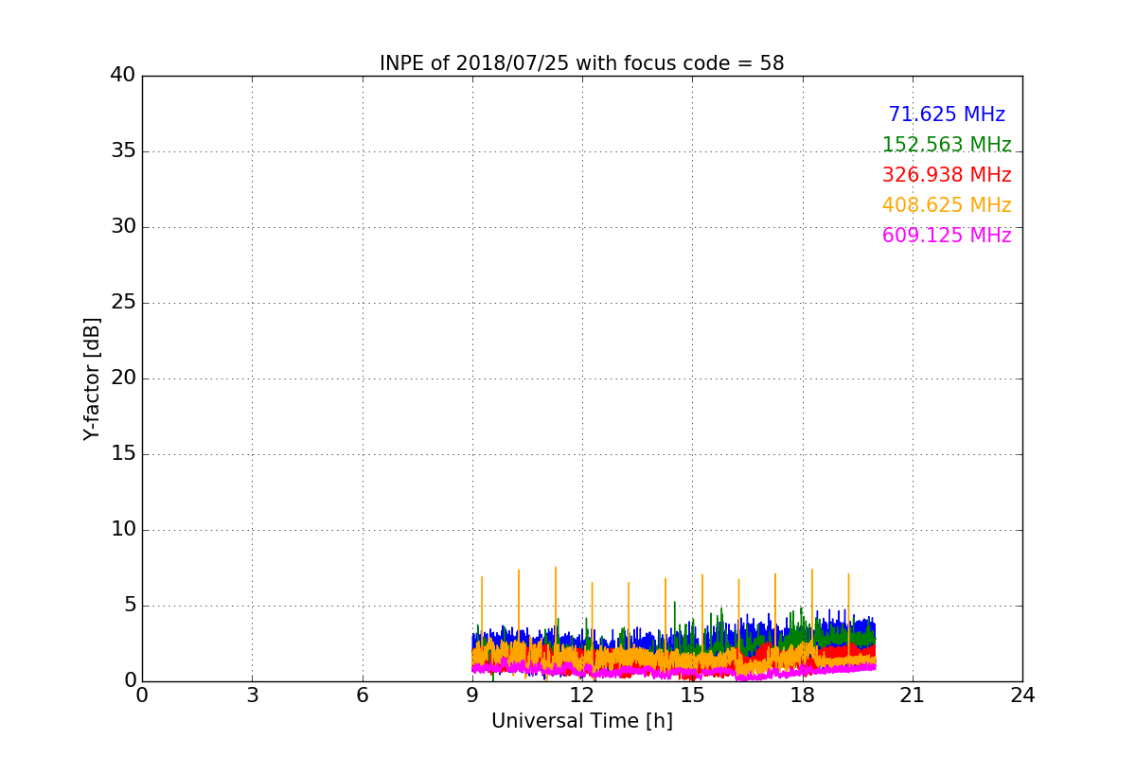Click the y-axis tick value 30

pos(123,227)
